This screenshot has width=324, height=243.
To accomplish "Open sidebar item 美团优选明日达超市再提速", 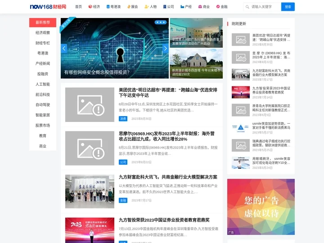I will [271, 37].
